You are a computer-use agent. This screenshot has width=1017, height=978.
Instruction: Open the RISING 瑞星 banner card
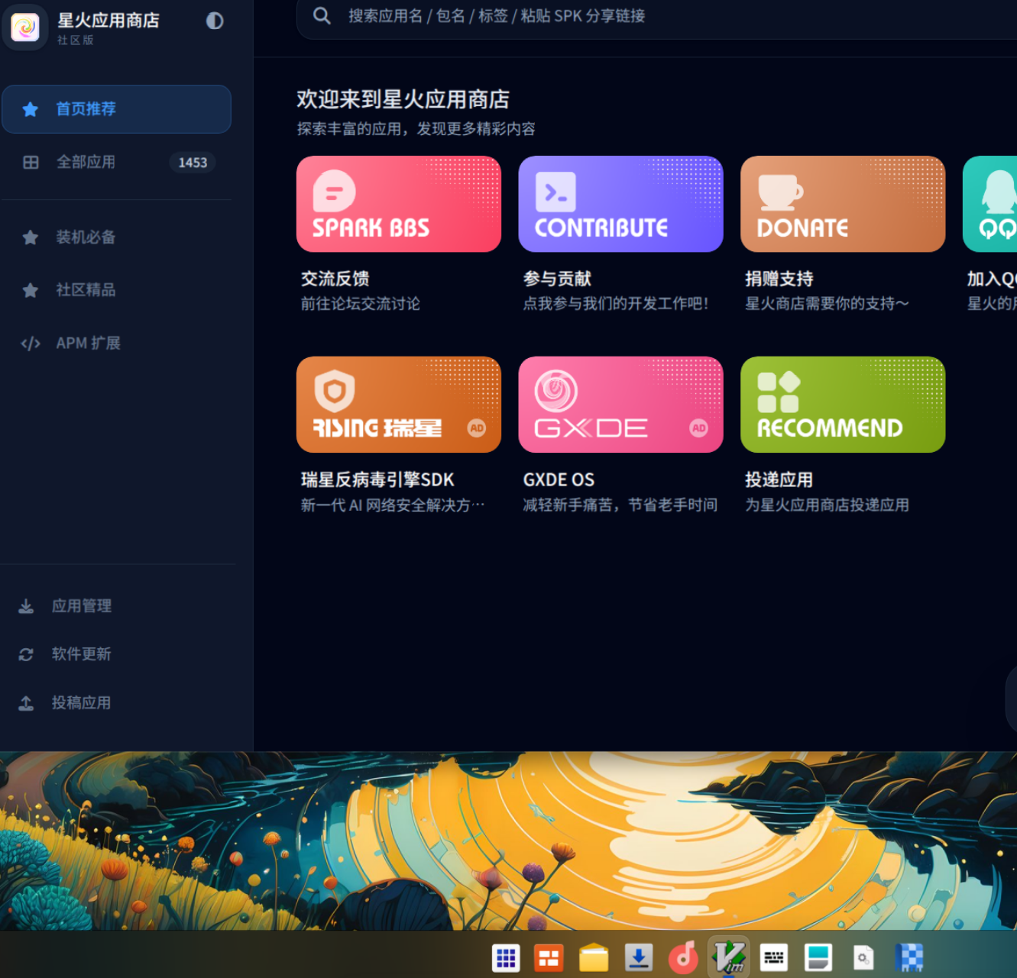(399, 405)
